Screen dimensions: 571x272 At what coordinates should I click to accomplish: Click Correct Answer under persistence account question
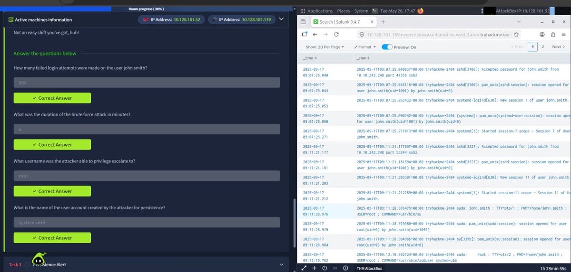[x=52, y=238]
